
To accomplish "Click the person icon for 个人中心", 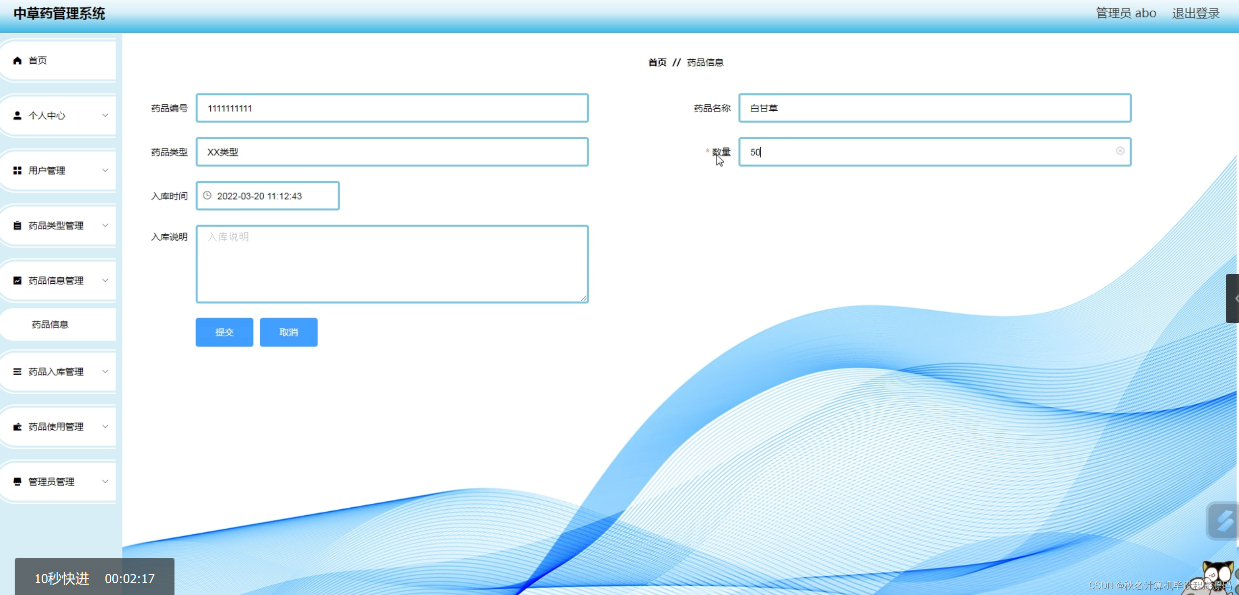I will [17, 115].
